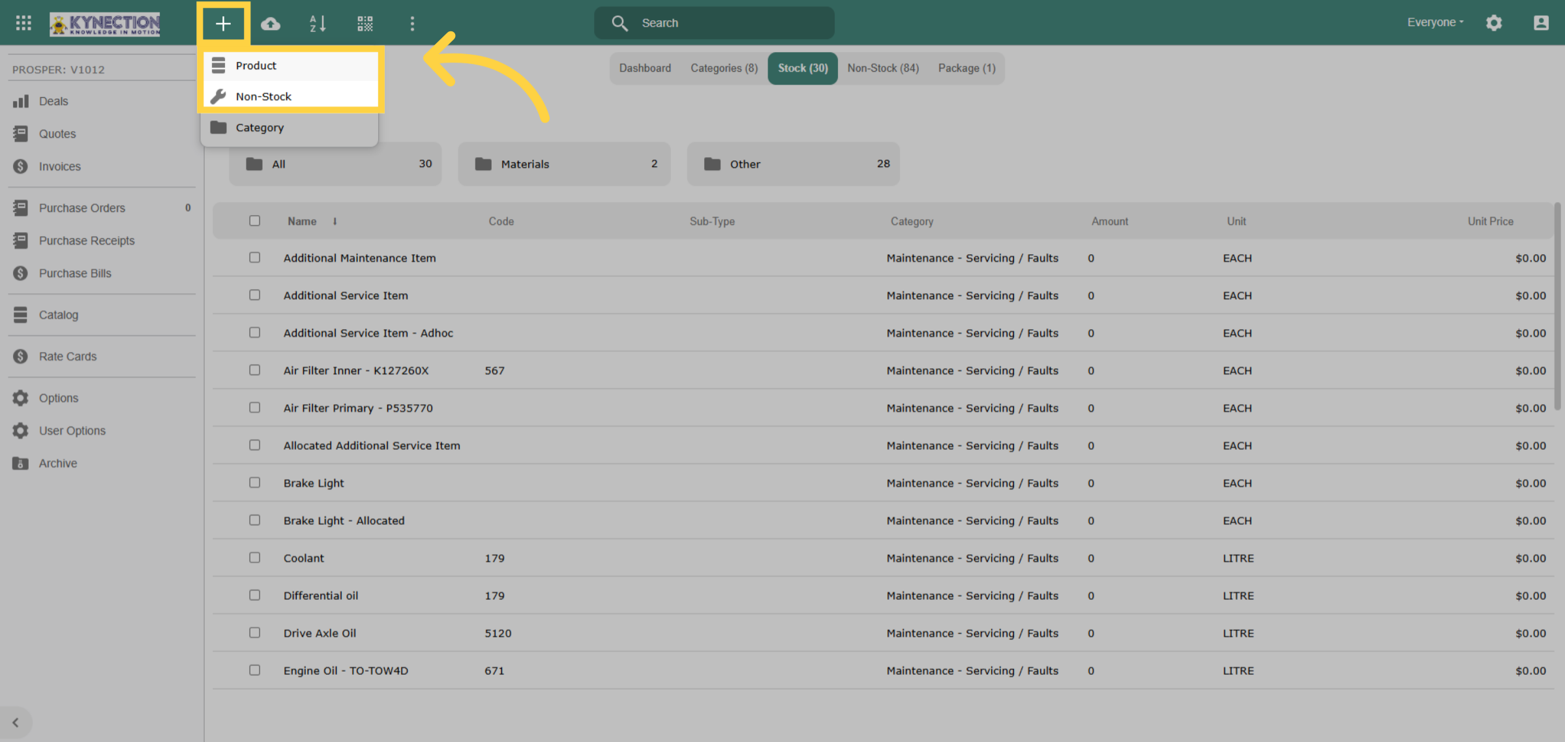This screenshot has width=1565, height=742.
Task: Click the Kynection logo
Action: tap(105, 23)
